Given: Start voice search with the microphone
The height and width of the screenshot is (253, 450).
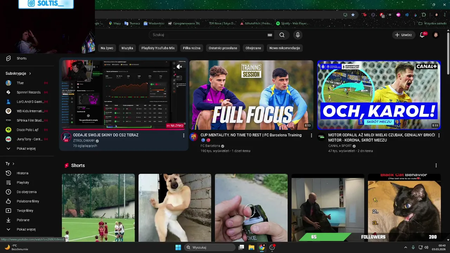Looking at the screenshot, I should tap(298, 35).
